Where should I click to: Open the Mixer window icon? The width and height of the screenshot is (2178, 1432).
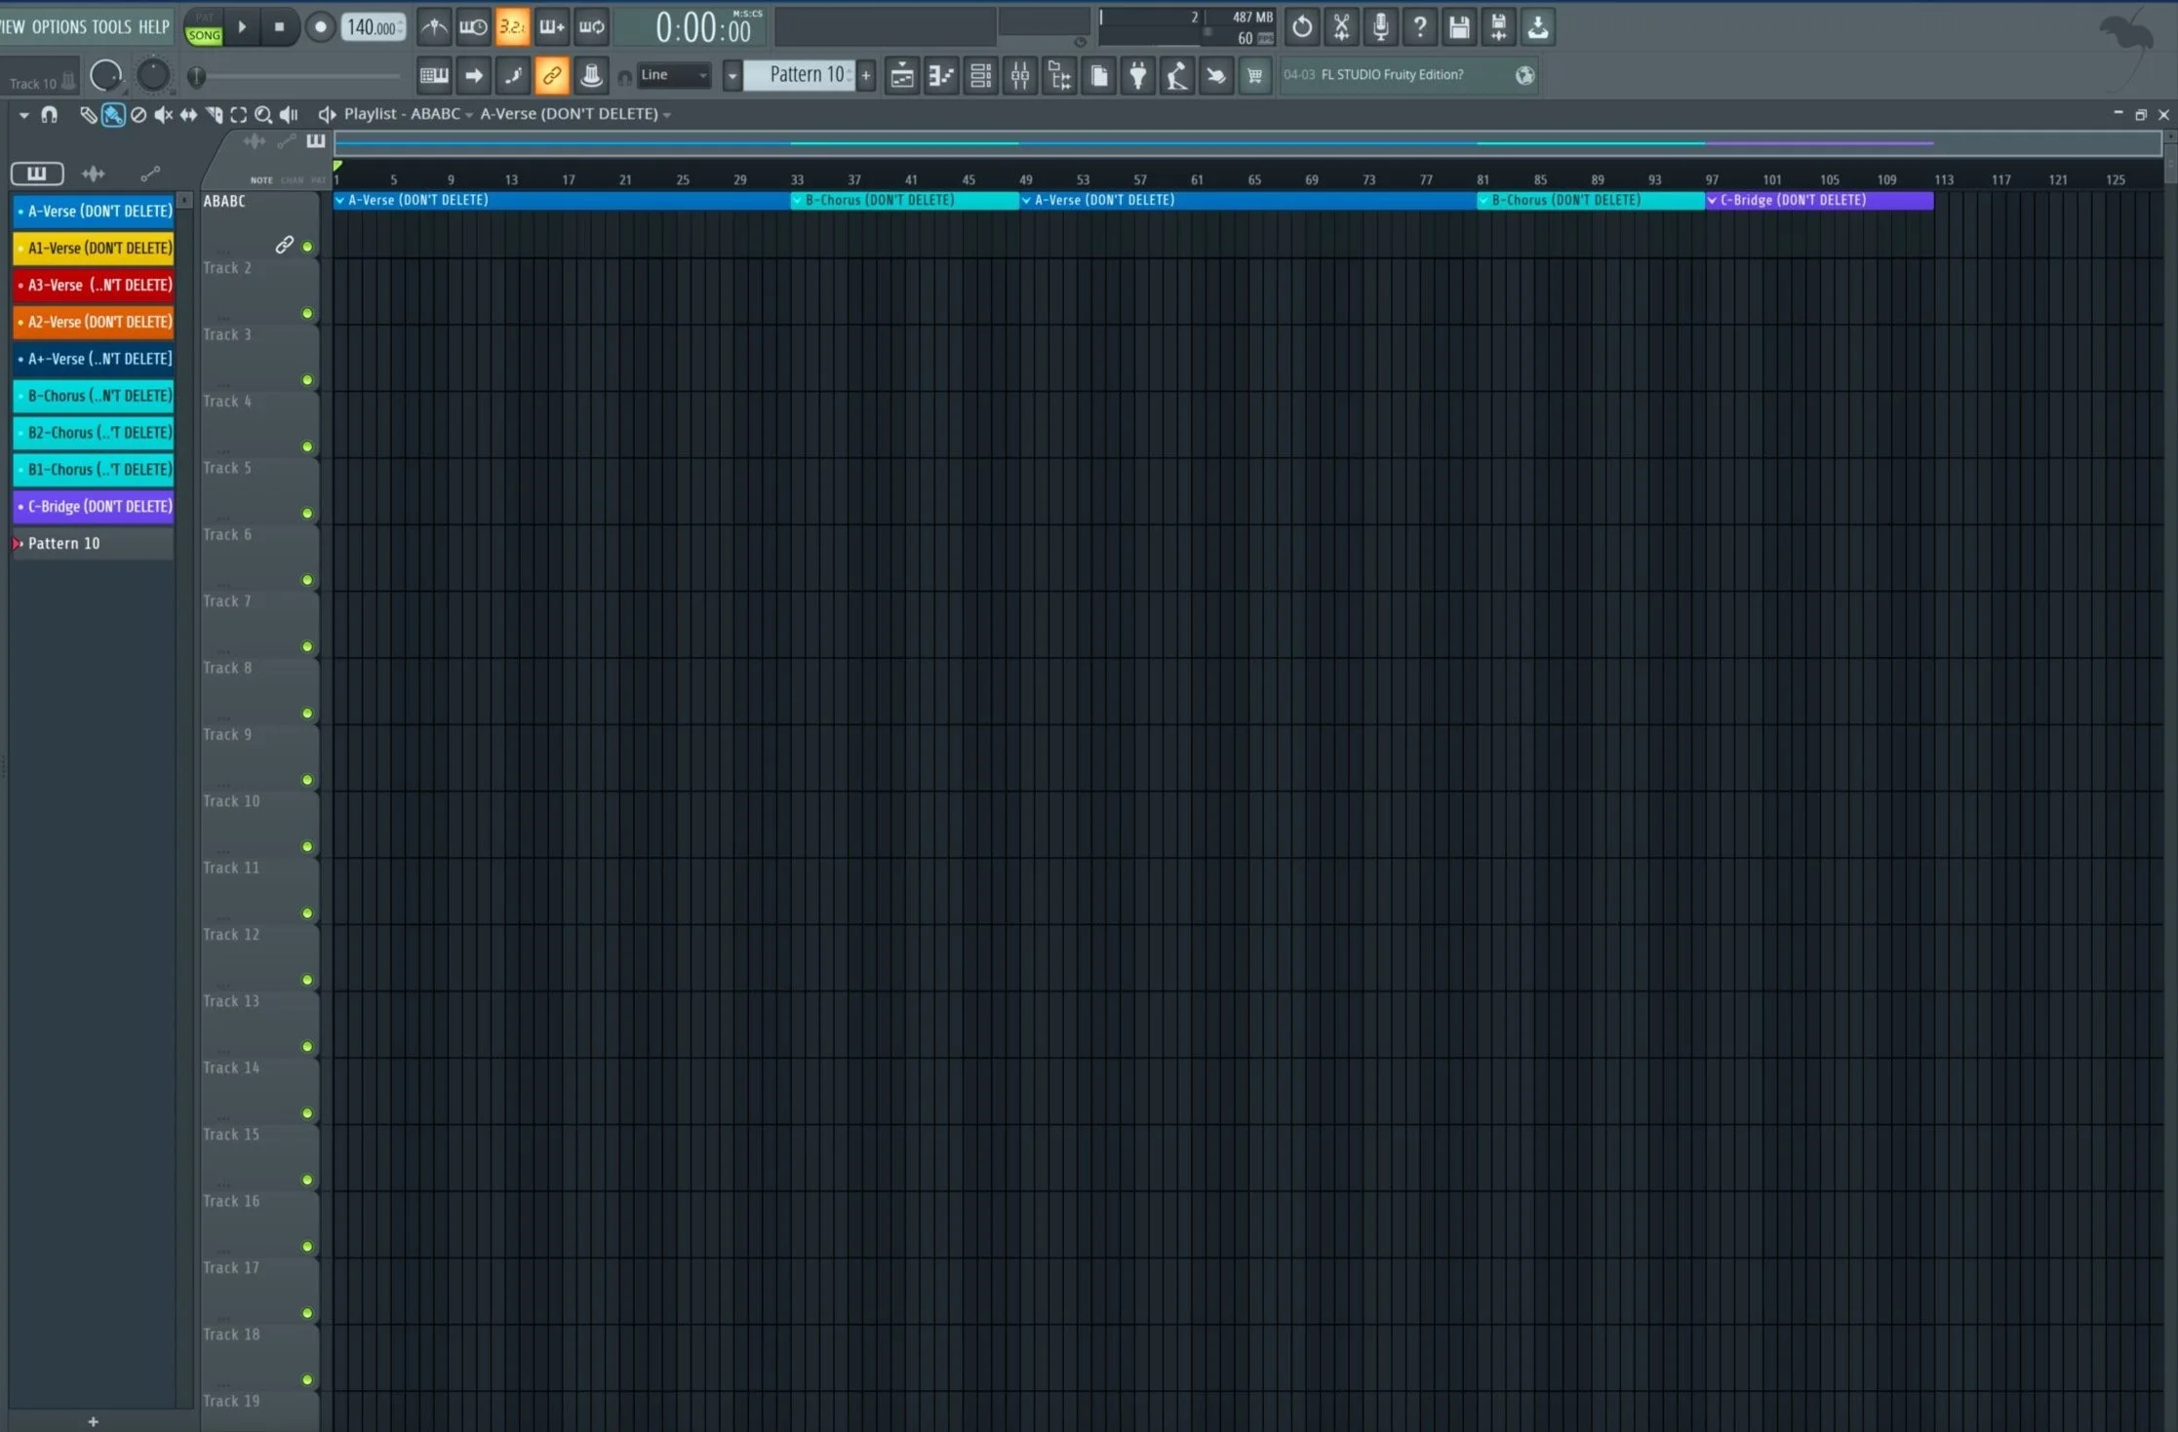point(1020,75)
